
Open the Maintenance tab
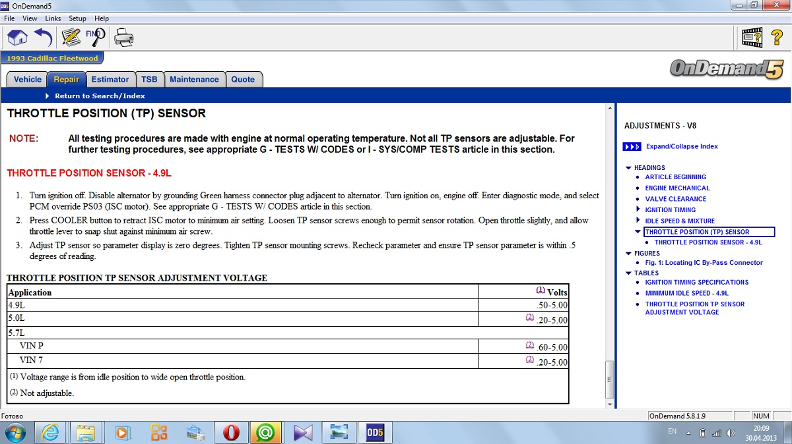(x=194, y=80)
